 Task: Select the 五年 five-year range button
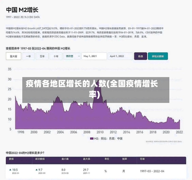click(x=42, y=56)
